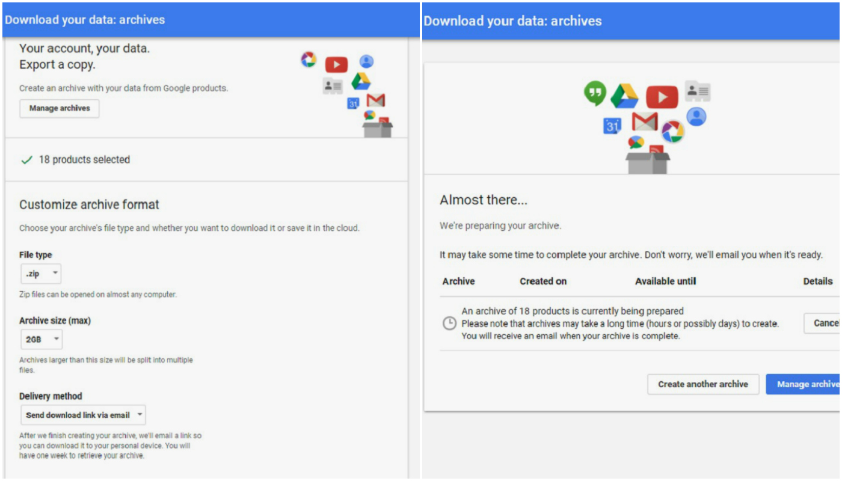Click Create another archive button
The height and width of the screenshot is (481, 842).
coord(703,384)
